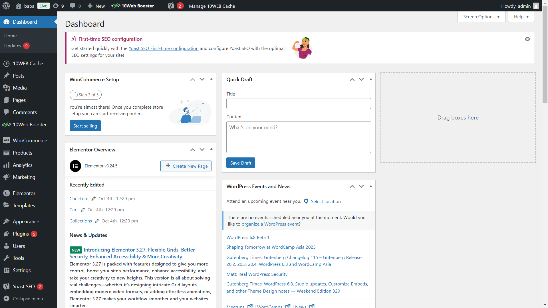This screenshot has width=548, height=308.
Task: Open the WordPress logo menu
Action: (6, 6)
